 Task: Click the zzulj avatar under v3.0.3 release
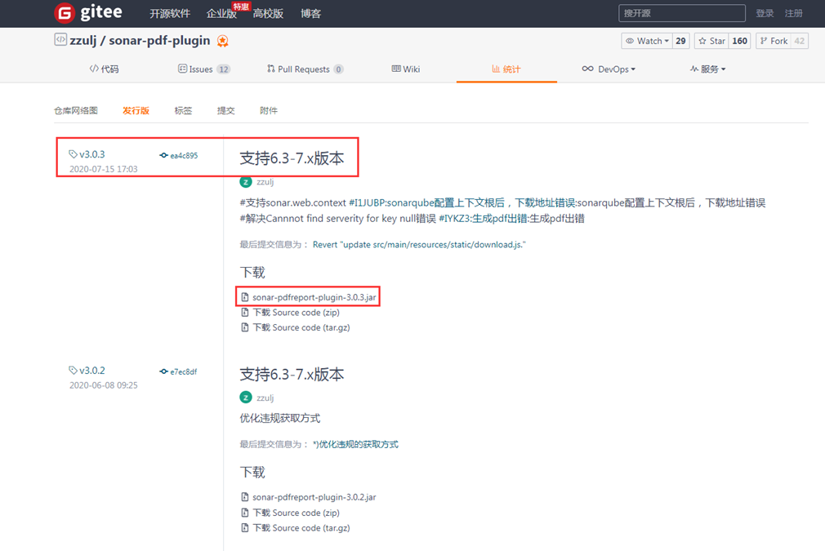tap(246, 182)
